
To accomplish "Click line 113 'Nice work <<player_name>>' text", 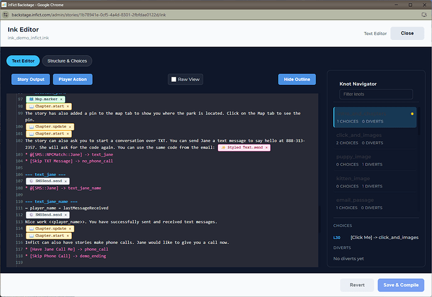I will pos(121,222).
